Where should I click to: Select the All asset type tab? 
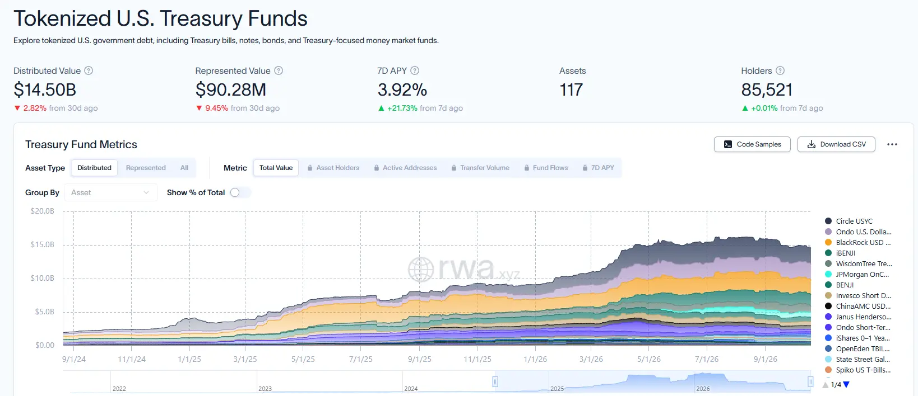click(184, 168)
